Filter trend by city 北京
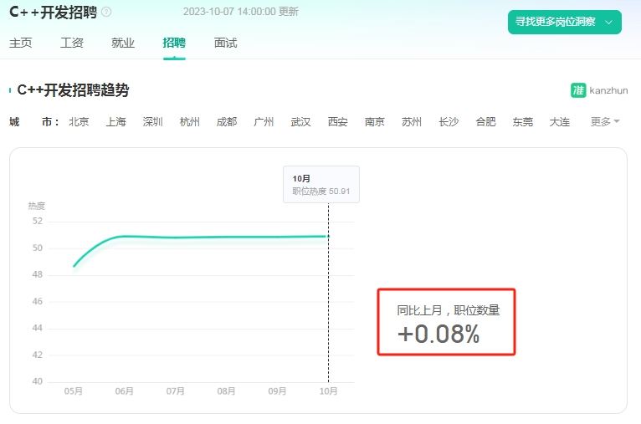 coord(79,122)
